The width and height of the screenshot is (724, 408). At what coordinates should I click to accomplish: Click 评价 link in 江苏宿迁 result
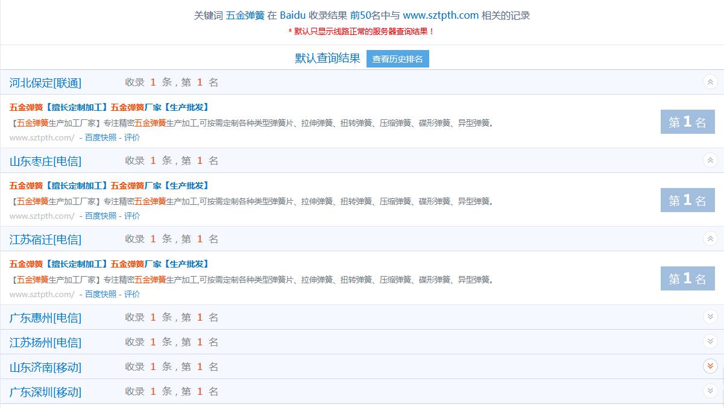(x=132, y=294)
